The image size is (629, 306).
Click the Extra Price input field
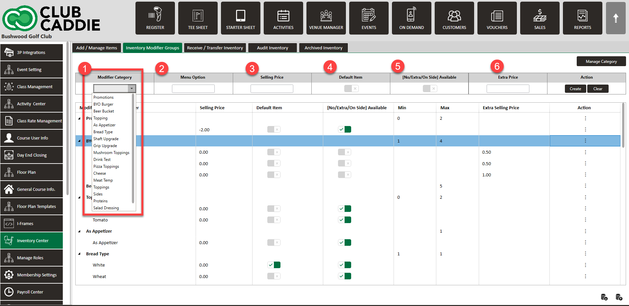coord(508,89)
